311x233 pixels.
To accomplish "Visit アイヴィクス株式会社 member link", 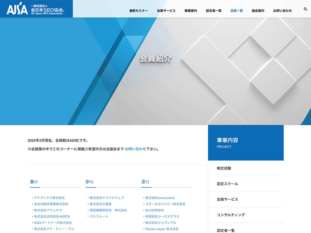I will tap(49, 198).
